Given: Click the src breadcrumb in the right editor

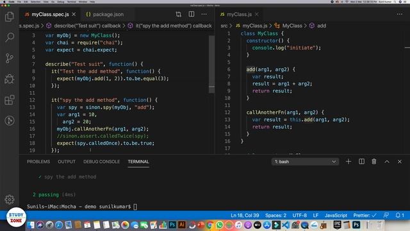Looking at the screenshot, I should pos(224,26).
